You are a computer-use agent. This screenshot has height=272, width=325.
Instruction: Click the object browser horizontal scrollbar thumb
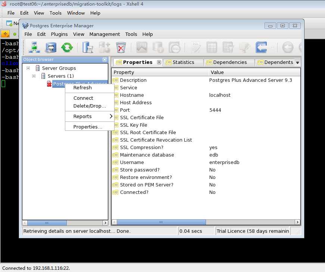coord(47,223)
